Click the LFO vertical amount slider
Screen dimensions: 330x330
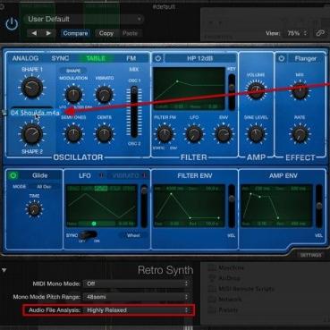[x=144, y=206]
